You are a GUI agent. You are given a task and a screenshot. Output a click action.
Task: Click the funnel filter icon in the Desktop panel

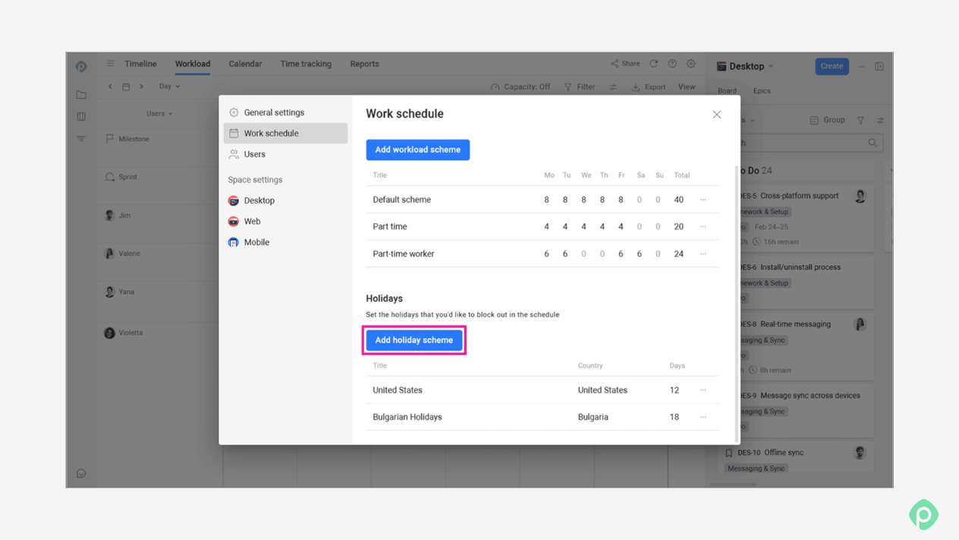point(860,120)
